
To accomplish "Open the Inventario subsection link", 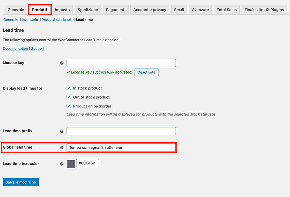I will [x=30, y=20].
